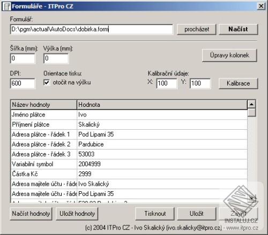The height and width of the screenshot is (235, 268).
Task: Open the procházet browse dialog
Action: coord(197,29)
